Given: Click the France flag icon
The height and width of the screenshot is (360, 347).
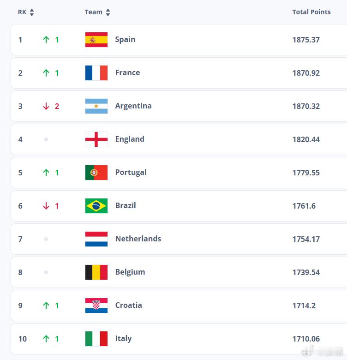Looking at the screenshot, I should [96, 73].
